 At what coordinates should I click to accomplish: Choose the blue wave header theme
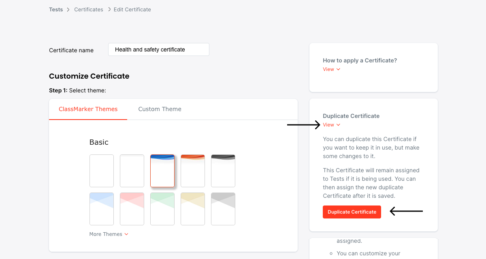click(x=162, y=171)
